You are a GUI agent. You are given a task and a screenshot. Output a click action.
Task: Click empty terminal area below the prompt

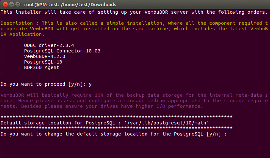pos(135,148)
